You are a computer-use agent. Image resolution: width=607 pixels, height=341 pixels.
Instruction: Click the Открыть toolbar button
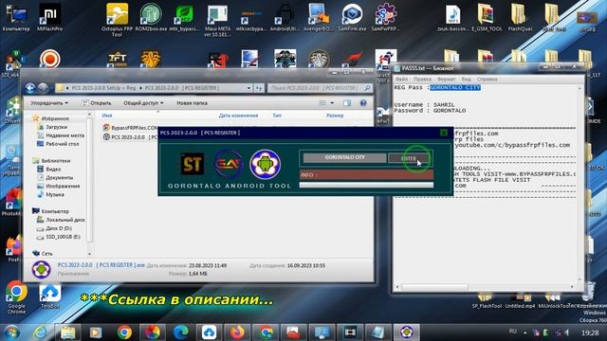coord(97,103)
